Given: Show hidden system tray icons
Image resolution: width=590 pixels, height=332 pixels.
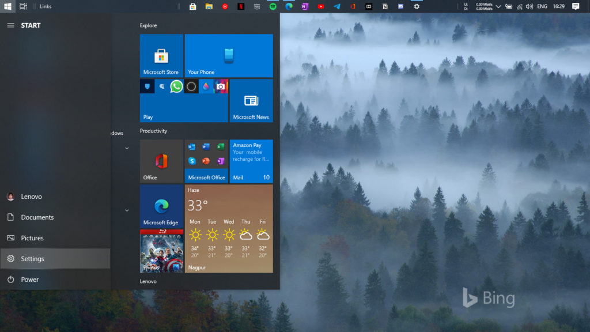Looking at the screenshot, I should click(x=498, y=6).
